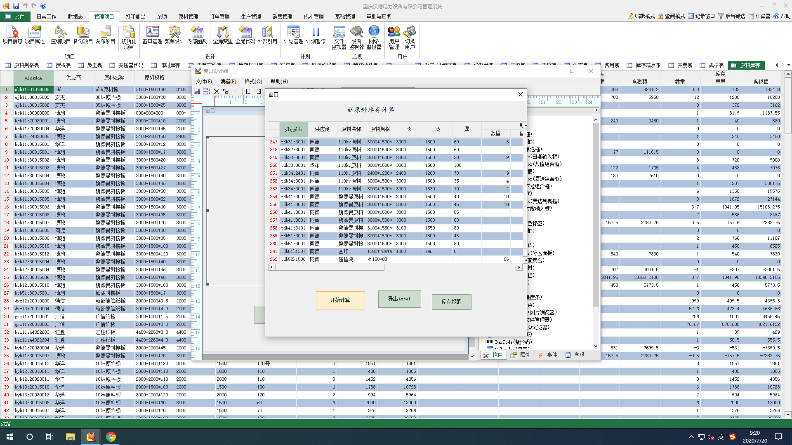Open 内部函数 in the ribbon
The image size is (792, 445).
(197, 35)
